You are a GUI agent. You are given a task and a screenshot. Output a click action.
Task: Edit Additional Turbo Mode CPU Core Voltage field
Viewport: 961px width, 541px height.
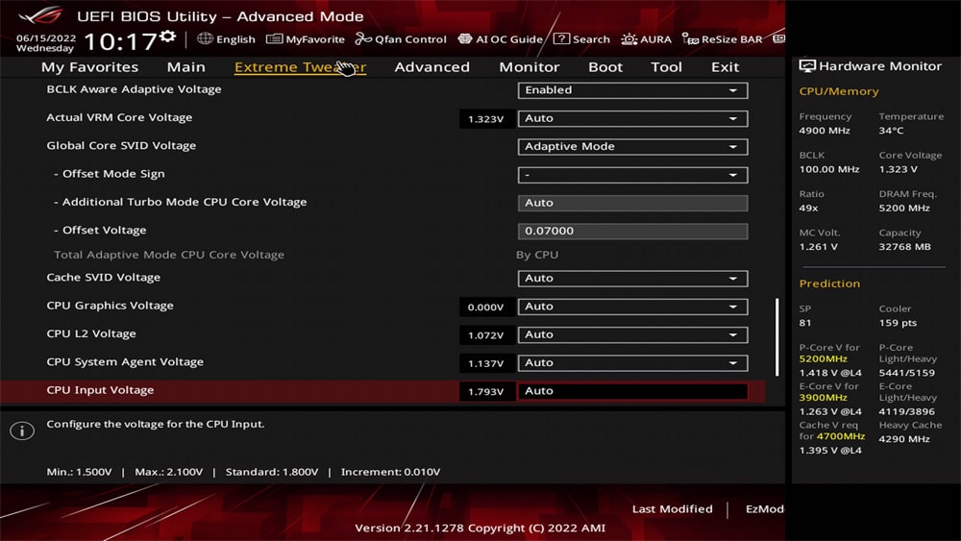pos(632,203)
